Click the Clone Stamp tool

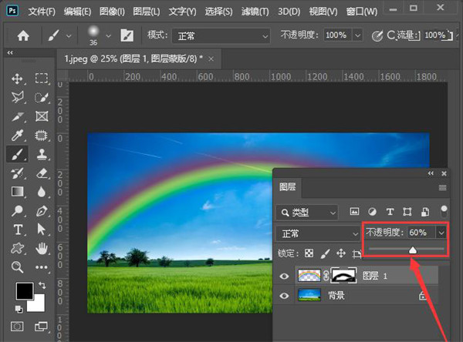click(x=42, y=154)
